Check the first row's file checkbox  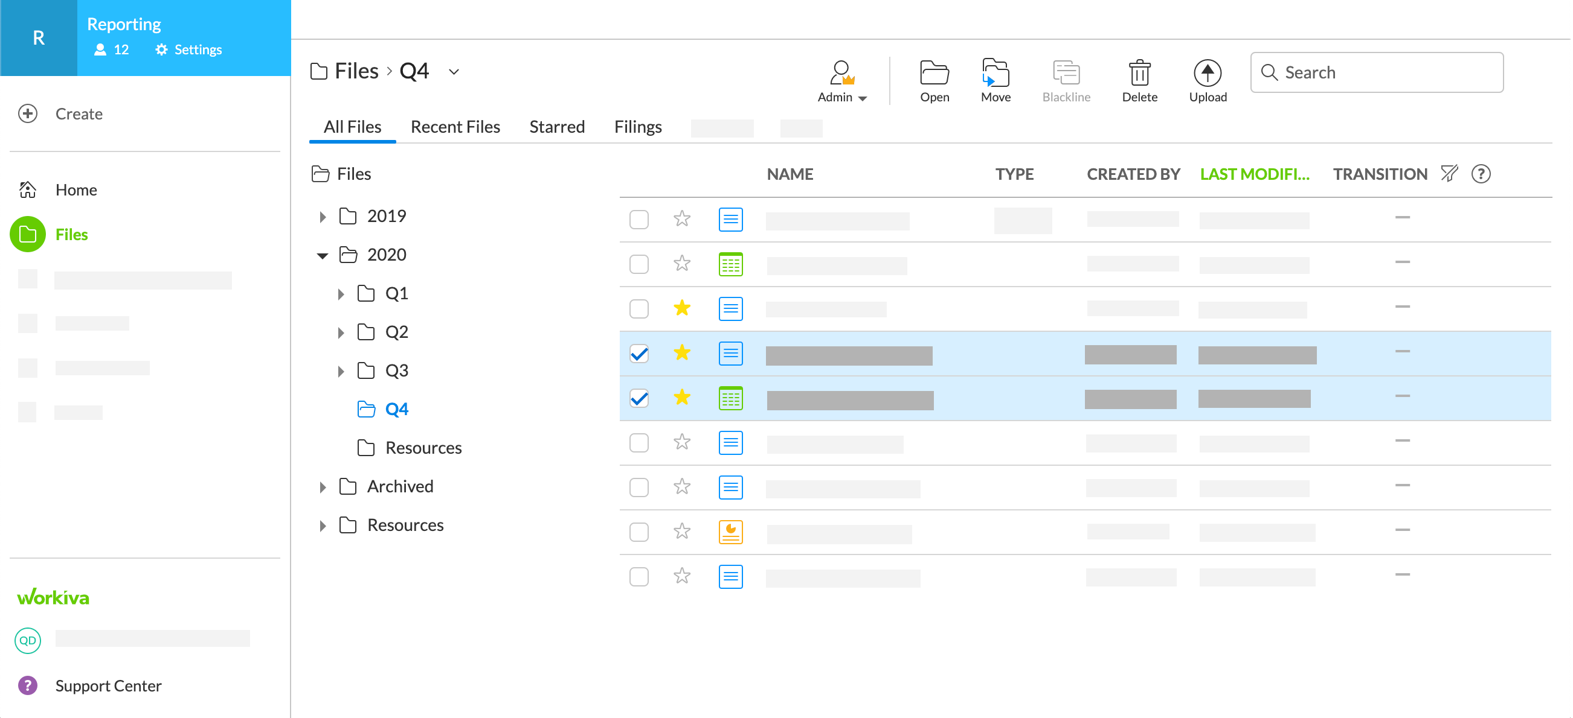point(639,220)
